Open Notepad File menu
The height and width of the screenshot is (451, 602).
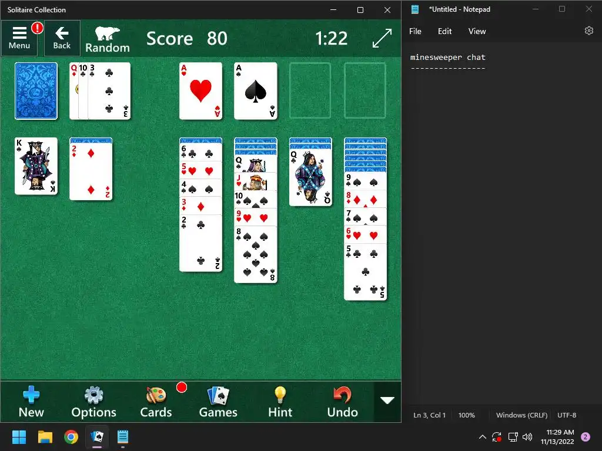point(415,31)
